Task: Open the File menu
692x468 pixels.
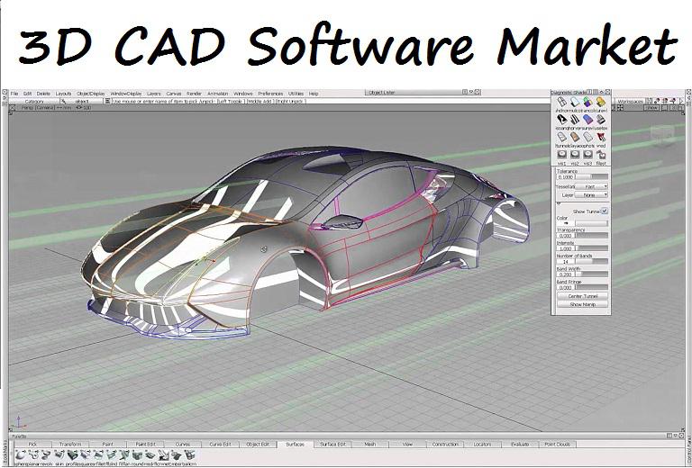Action: [x=14, y=94]
